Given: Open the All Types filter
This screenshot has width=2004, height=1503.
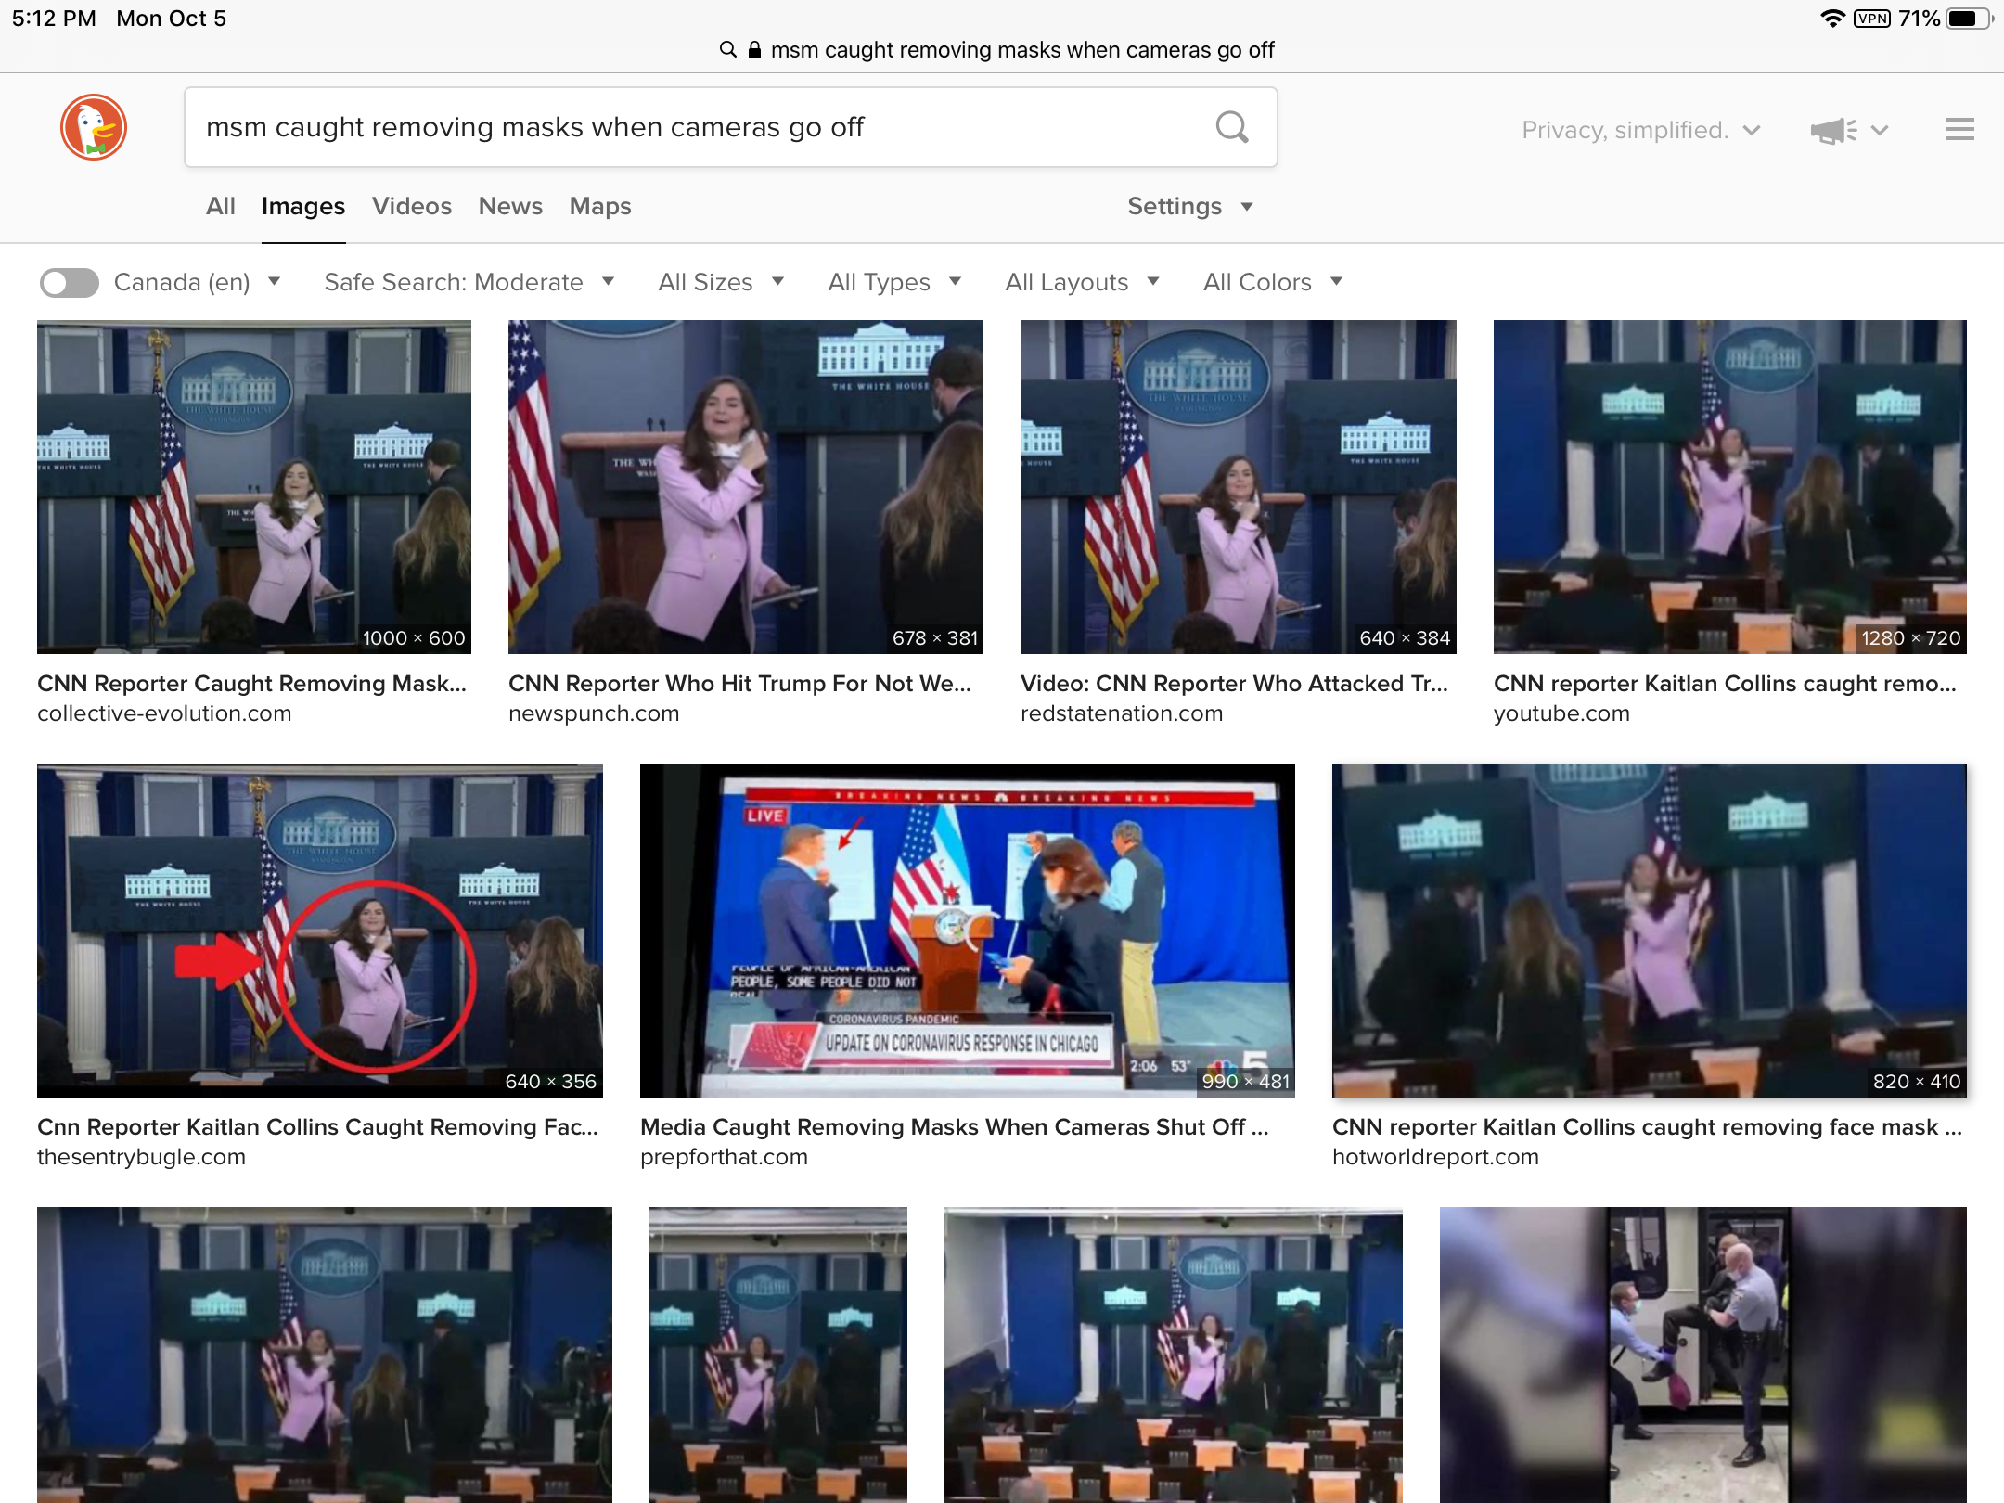Looking at the screenshot, I should coord(894,282).
